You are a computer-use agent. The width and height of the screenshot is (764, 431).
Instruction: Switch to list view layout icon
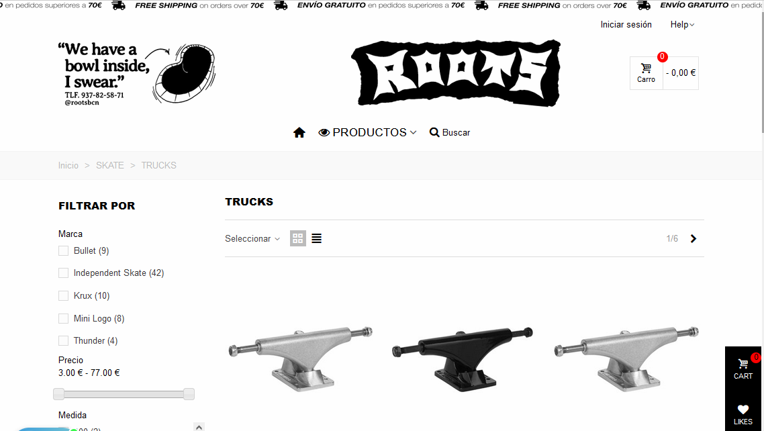tap(317, 238)
